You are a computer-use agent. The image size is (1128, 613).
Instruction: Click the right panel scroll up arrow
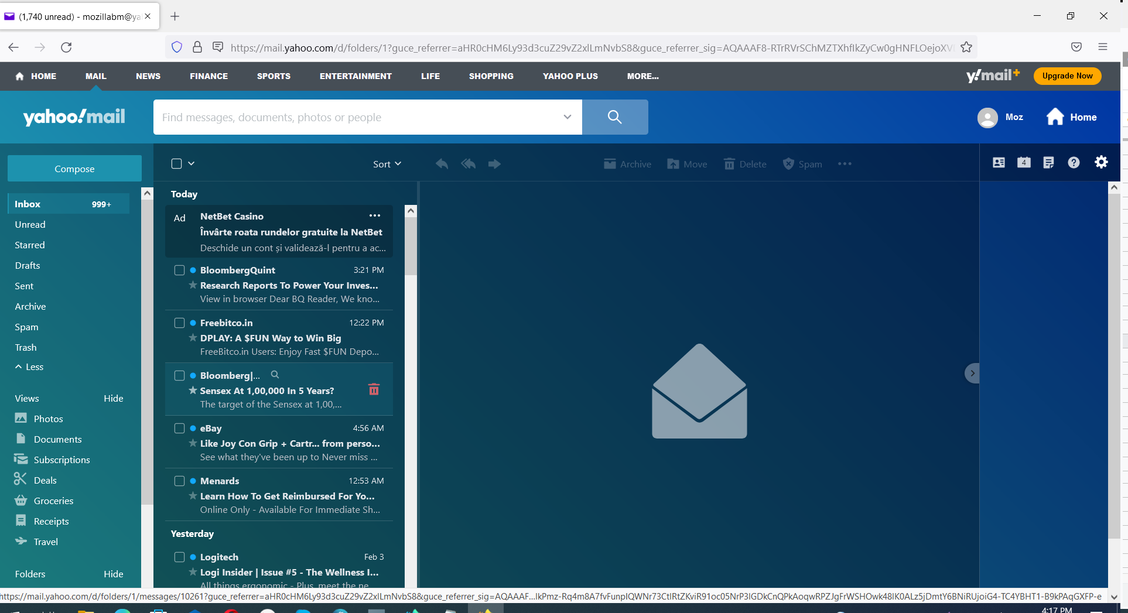[x=1114, y=187]
